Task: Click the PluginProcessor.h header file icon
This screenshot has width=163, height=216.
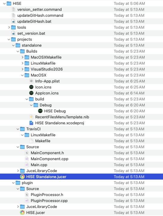Action: pyautogui.click(x=27, y=195)
